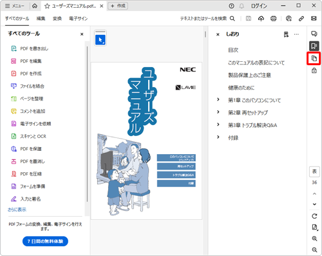Click the tools panel vertical scrollbar
This screenshot has width=322, height=256.
(x=87, y=124)
